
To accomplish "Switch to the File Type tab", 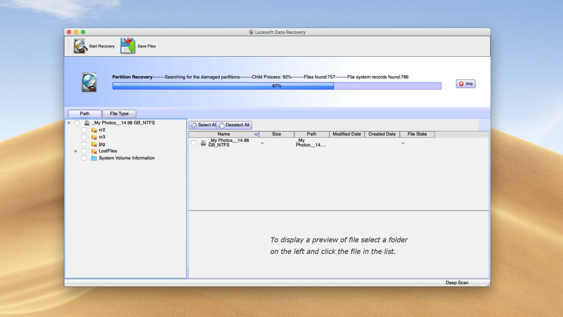I will [x=119, y=114].
